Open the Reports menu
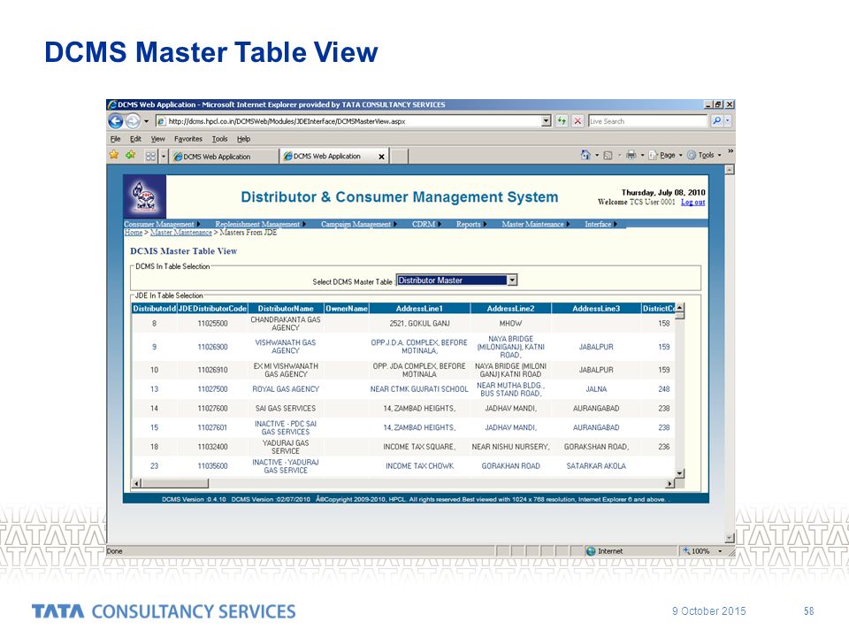The height and width of the screenshot is (637, 849). coord(471,224)
